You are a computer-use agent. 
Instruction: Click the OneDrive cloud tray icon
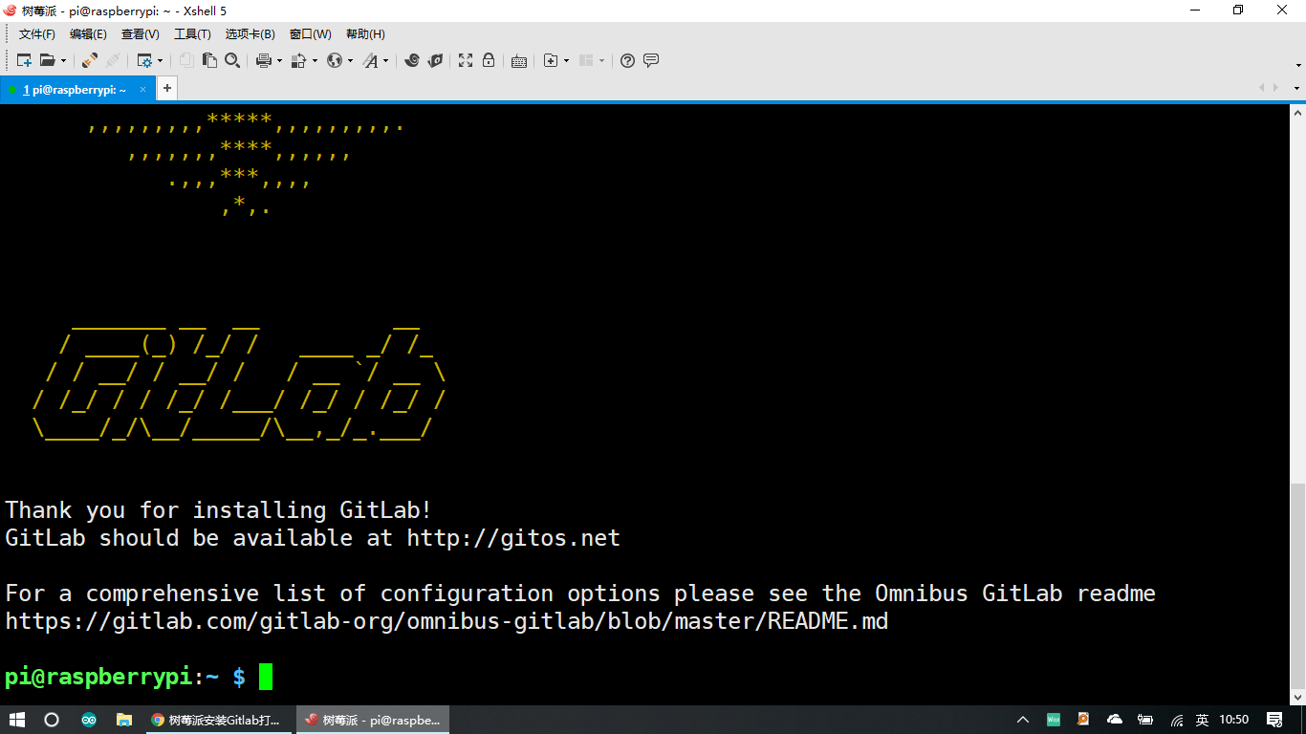click(1115, 720)
